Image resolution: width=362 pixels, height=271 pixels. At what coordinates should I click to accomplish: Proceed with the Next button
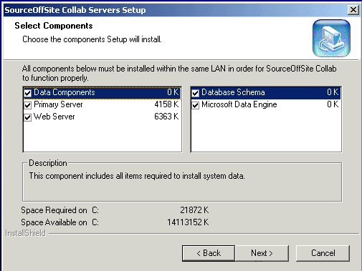262,253
